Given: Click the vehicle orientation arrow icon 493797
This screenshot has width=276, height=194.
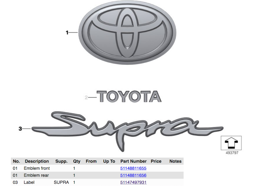Looking at the screenshot, I should click(231, 142).
